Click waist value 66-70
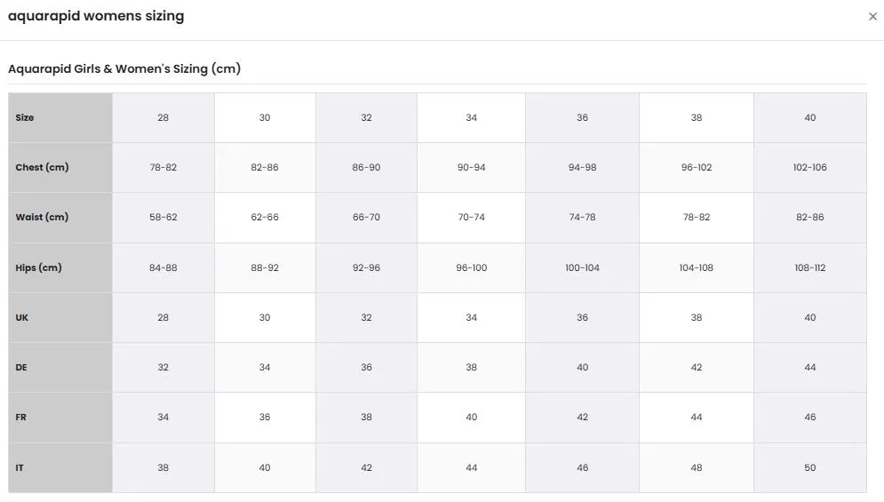Viewport: 884px width, 502px height. (366, 217)
